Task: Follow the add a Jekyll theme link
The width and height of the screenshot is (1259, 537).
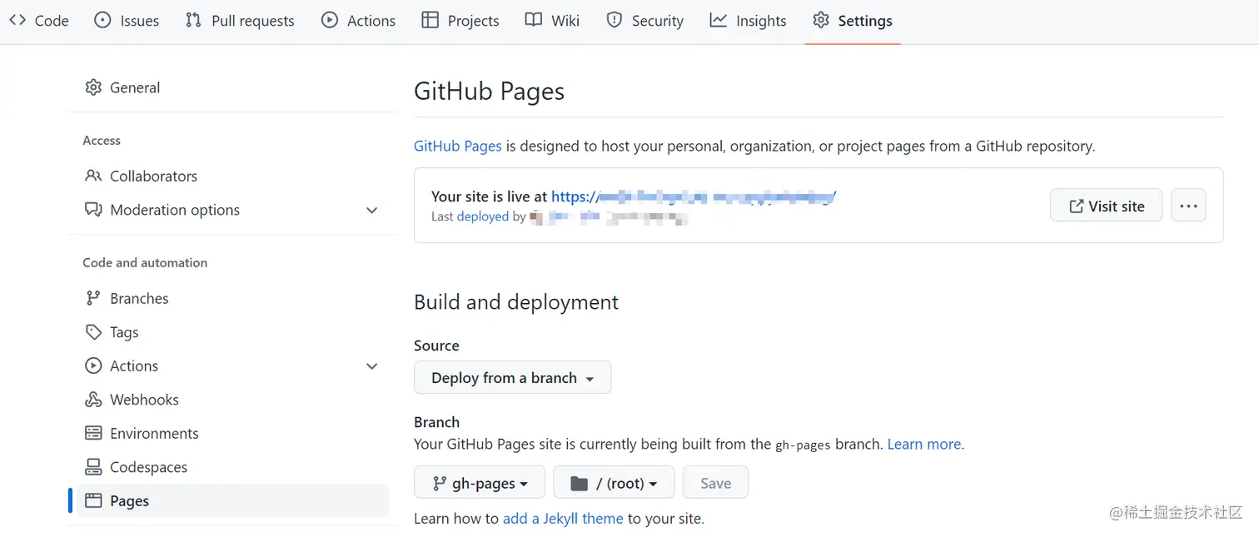Action: [563, 518]
